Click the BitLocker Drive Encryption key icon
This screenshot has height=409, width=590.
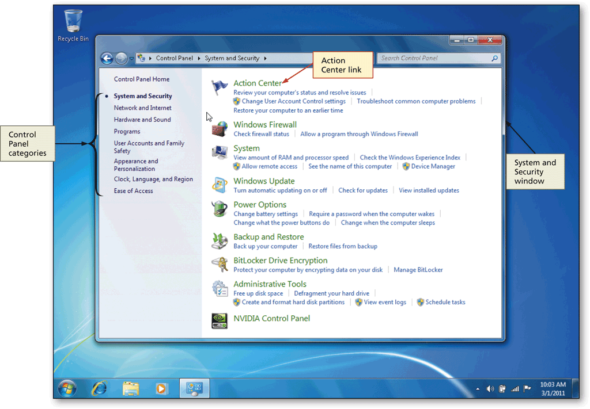[220, 265]
